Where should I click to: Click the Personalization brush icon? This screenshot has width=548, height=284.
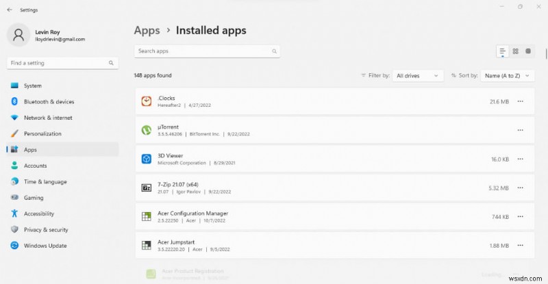click(x=14, y=133)
